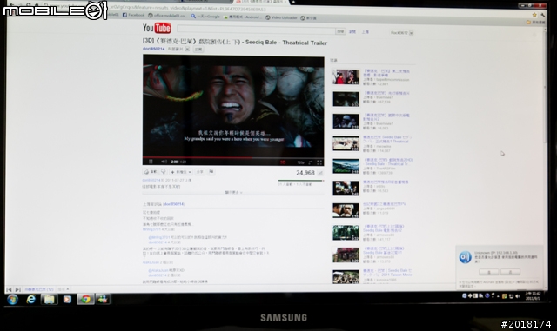Expand the player with the resize icon
557x331 pixels.
(x=311, y=162)
